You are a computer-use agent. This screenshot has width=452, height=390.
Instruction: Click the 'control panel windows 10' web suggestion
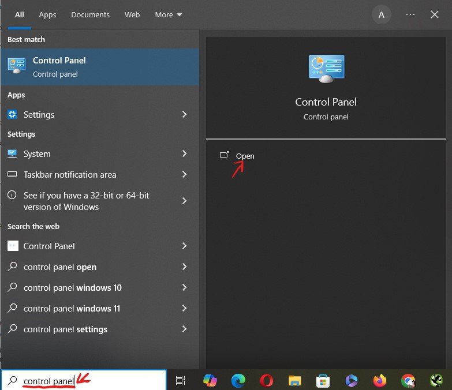tap(73, 288)
